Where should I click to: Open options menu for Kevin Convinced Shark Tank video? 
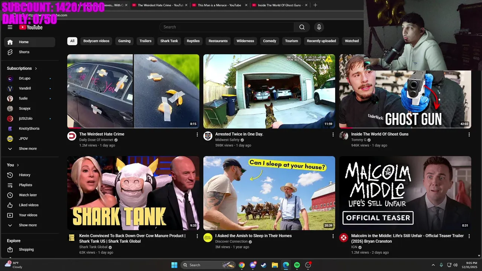point(197,236)
